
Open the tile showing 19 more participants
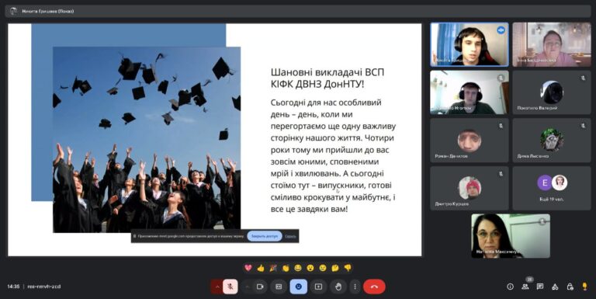tap(552, 188)
